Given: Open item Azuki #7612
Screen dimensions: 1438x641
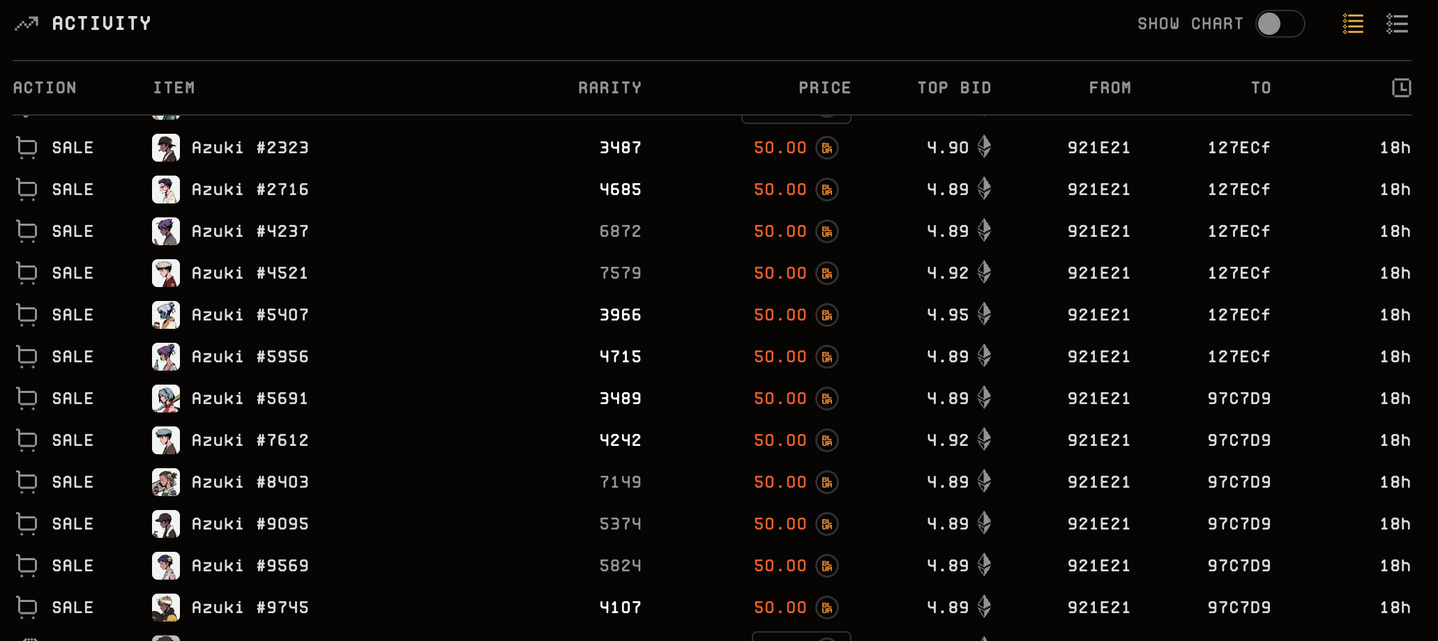Looking at the screenshot, I should pos(250,440).
